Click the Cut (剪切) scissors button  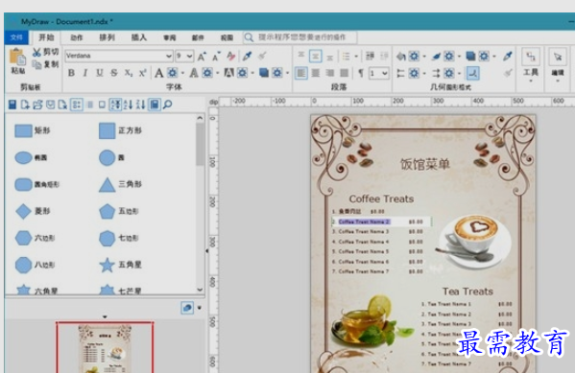pyautogui.click(x=45, y=52)
